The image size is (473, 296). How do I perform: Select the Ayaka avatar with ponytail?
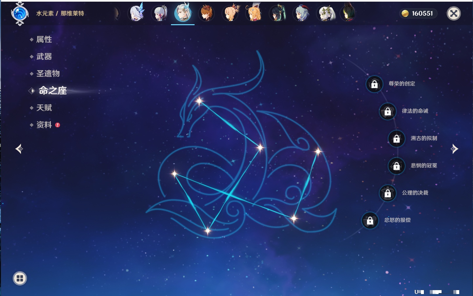pyautogui.click(x=160, y=13)
